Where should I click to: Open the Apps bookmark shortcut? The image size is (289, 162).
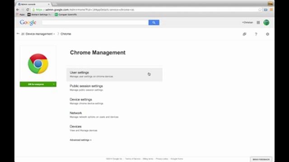coord(21,14)
